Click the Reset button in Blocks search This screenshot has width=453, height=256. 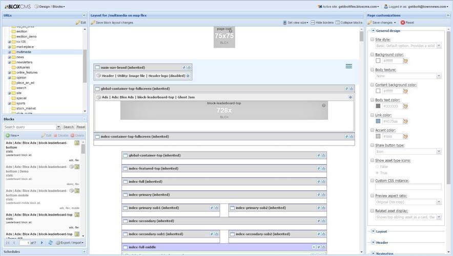tap(80, 127)
